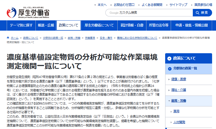Collapse the 分野別の政策一覧 sidebar section
This screenshot has width=216, height=129.
(x=170, y=68)
